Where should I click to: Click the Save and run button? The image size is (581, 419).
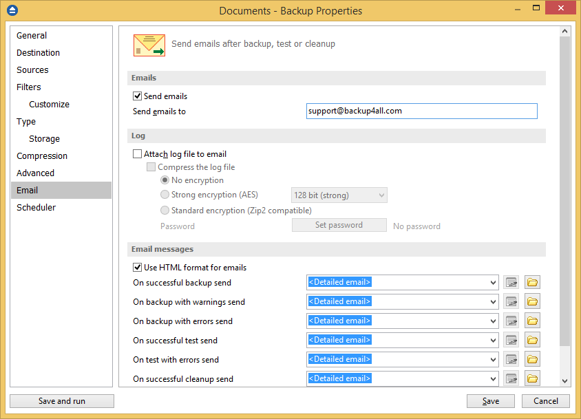tap(62, 401)
